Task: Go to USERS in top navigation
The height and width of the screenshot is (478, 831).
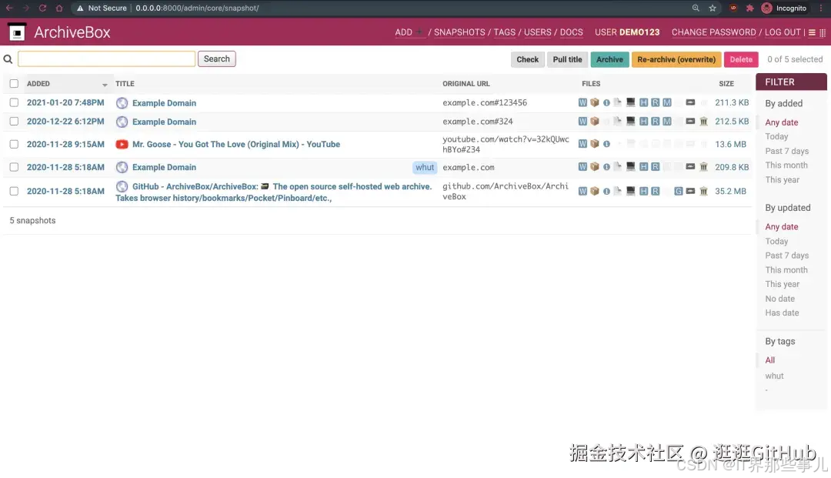Action: coord(537,32)
